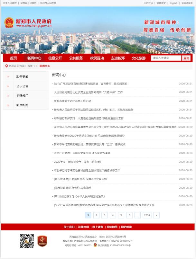Click the bullet icon beside 政务要闻

[x=8, y=77]
